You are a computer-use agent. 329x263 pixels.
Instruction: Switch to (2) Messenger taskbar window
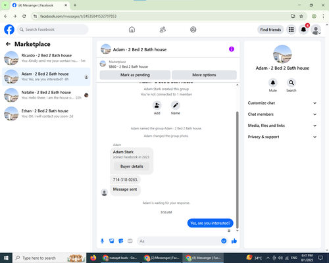coord(162,258)
